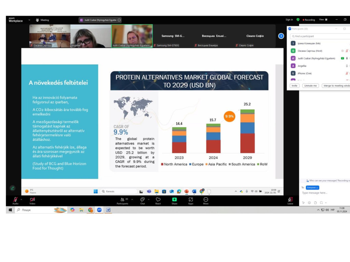Select the Angelka video thumbnail
This screenshot has width=350, height=262.
[x=91, y=36]
